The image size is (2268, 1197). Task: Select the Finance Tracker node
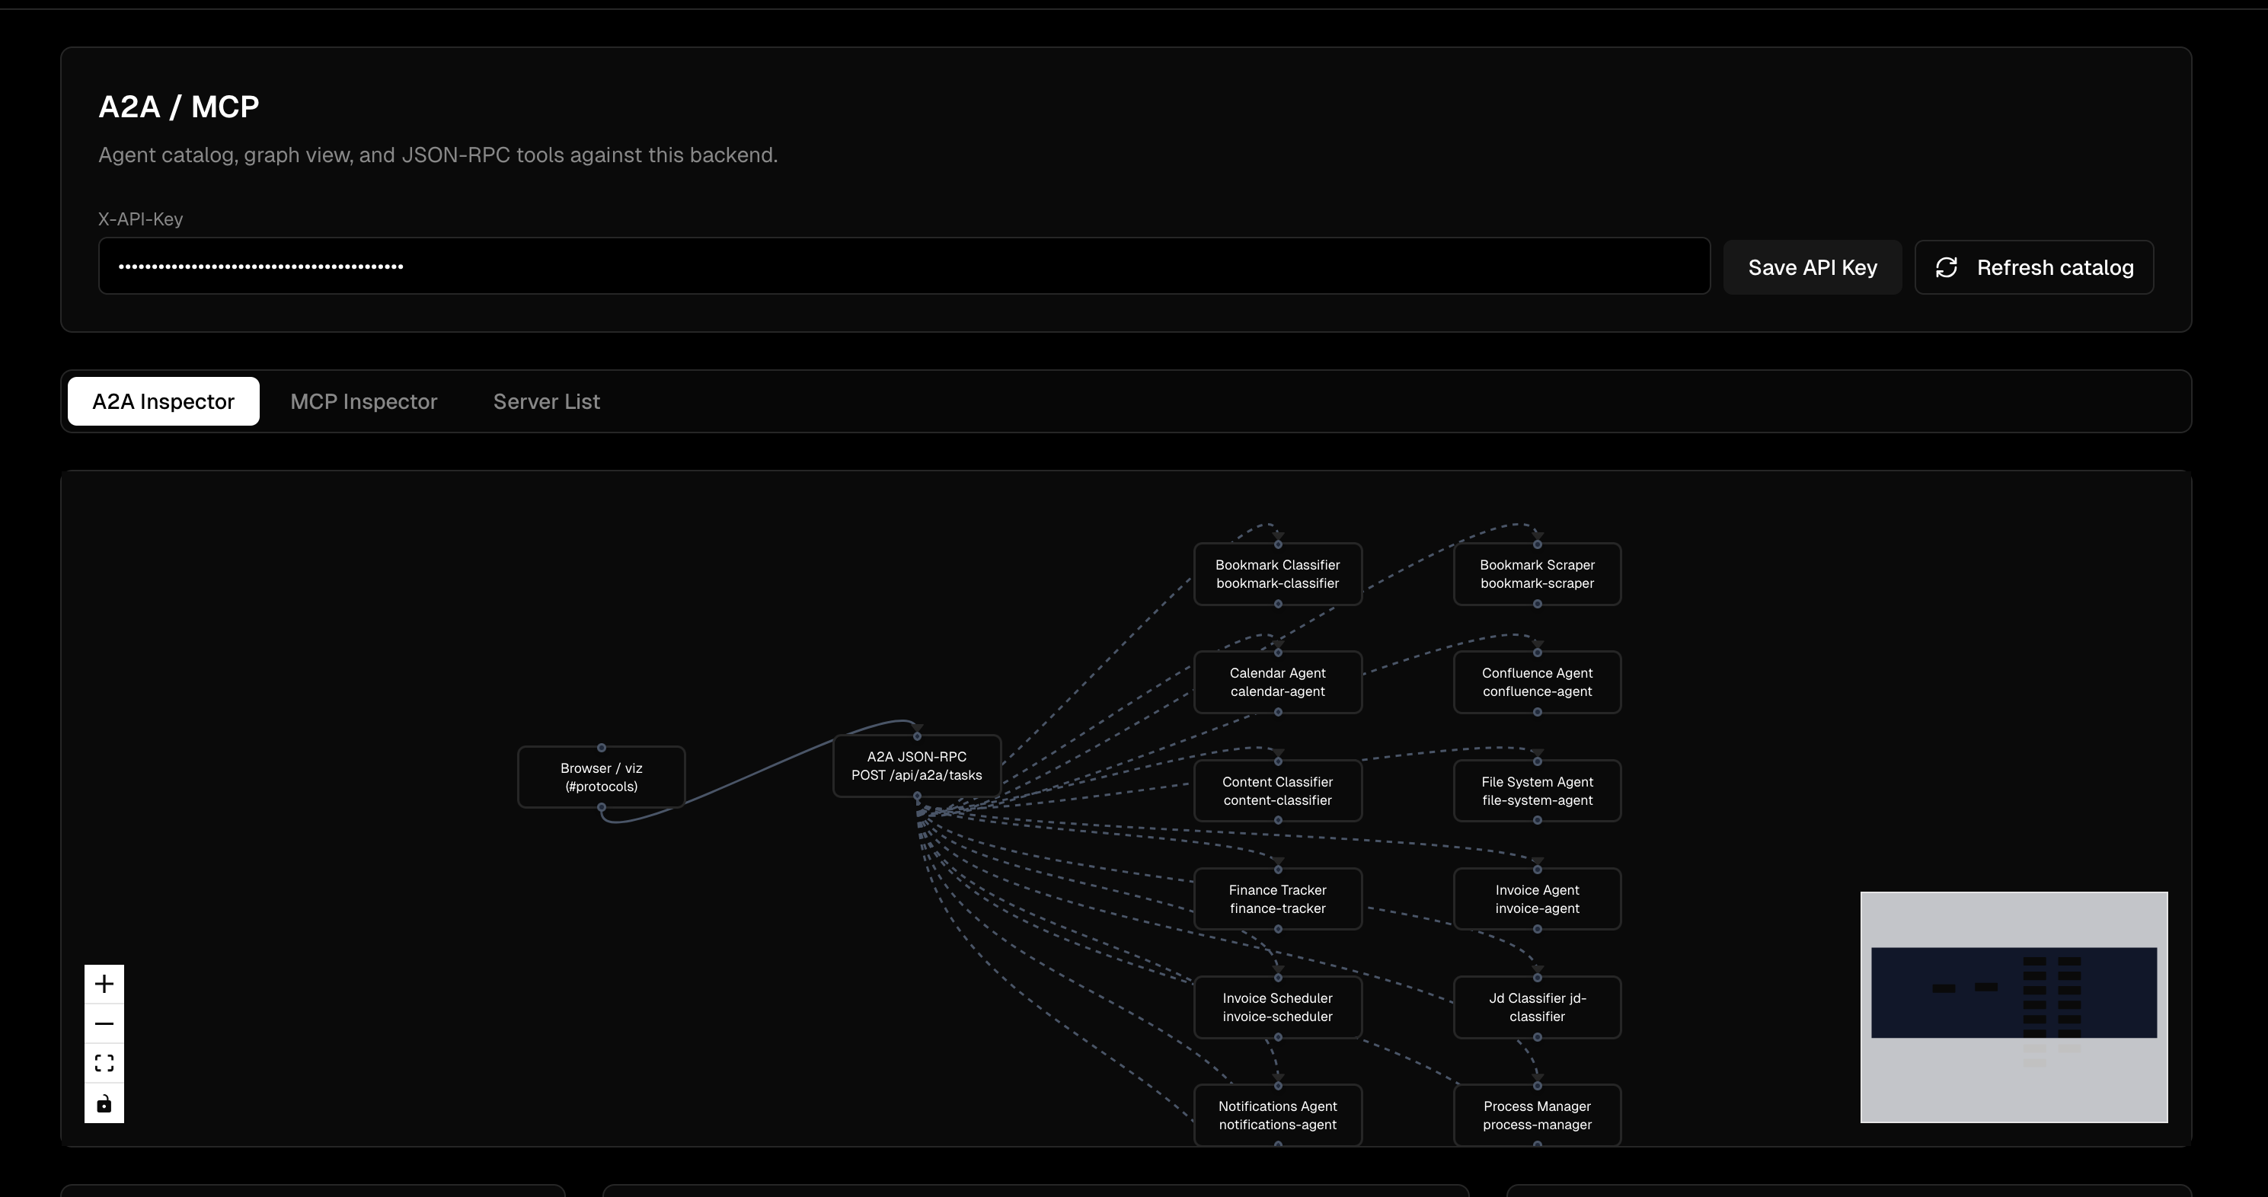(1277, 899)
